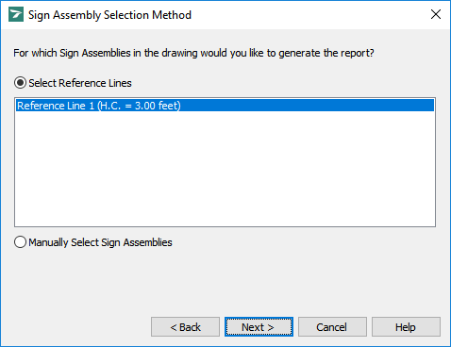Click the word 'Next' on the focused button
Image resolution: width=451 pixels, height=347 pixels.
pyautogui.click(x=253, y=327)
